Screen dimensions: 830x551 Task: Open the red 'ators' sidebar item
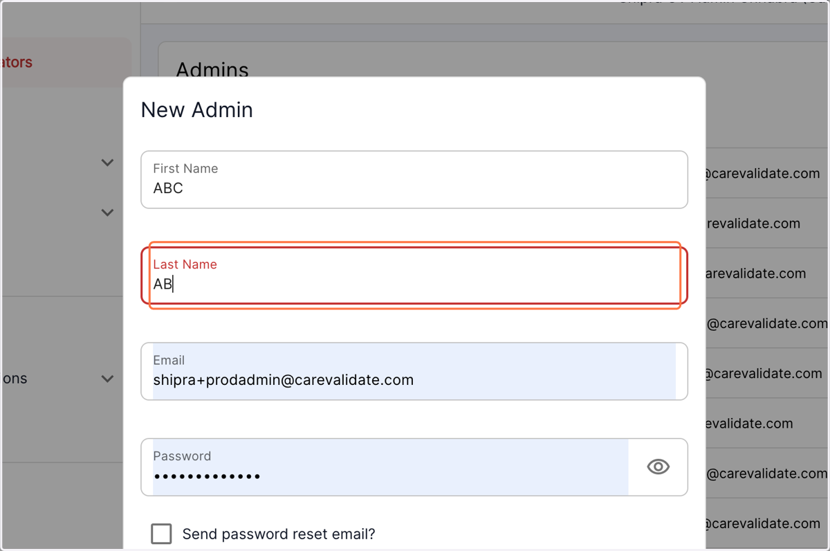(x=66, y=62)
